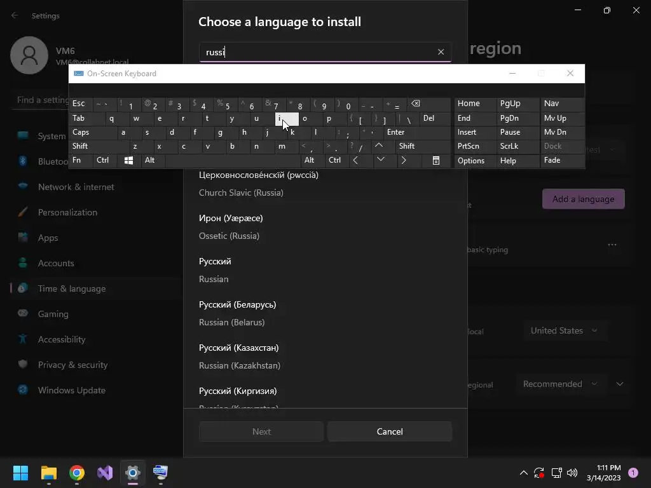Tap the context menu key on On-Screen Keyboard
This screenshot has height=488, width=651.
[436, 160]
